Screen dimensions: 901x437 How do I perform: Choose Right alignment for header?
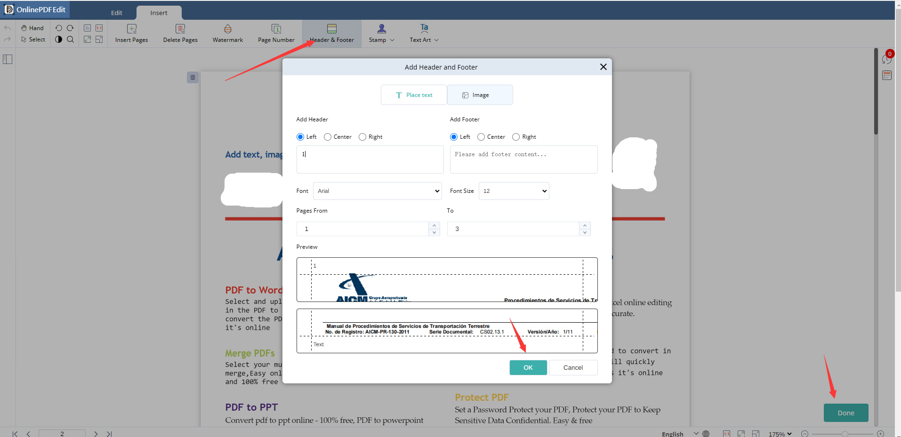click(362, 137)
